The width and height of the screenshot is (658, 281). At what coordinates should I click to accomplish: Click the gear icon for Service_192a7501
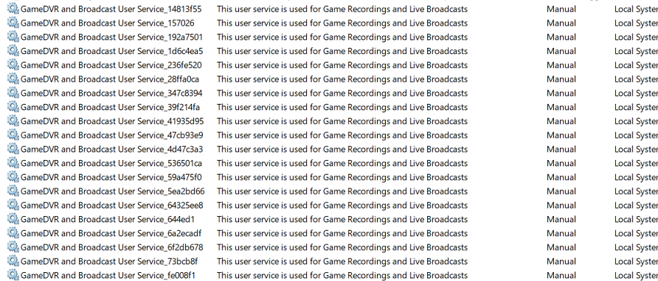click(x=13, y=36)
